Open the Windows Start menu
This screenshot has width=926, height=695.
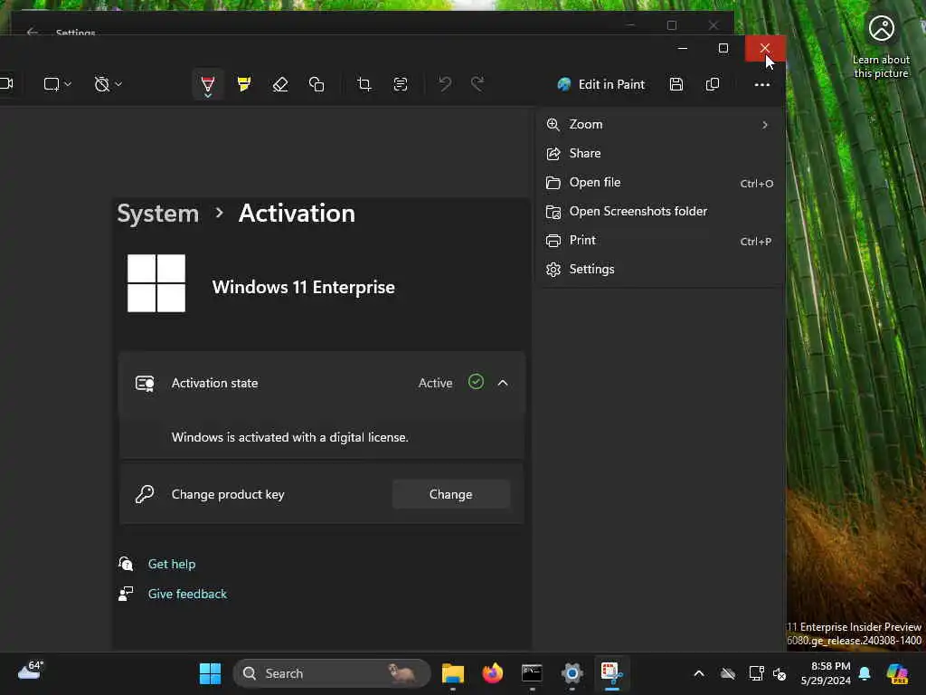pos(210,673)
